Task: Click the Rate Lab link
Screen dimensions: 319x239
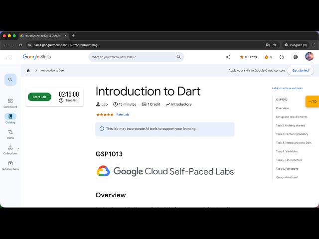Action: [x=123, y=115]
